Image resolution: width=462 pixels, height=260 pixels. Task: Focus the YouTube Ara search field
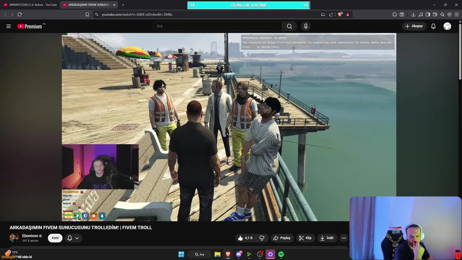click(217, 26)
